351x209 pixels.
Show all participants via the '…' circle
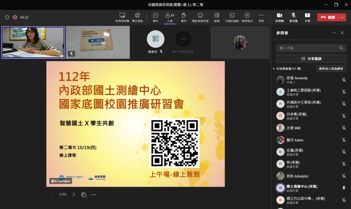click(x=183, y=39)
